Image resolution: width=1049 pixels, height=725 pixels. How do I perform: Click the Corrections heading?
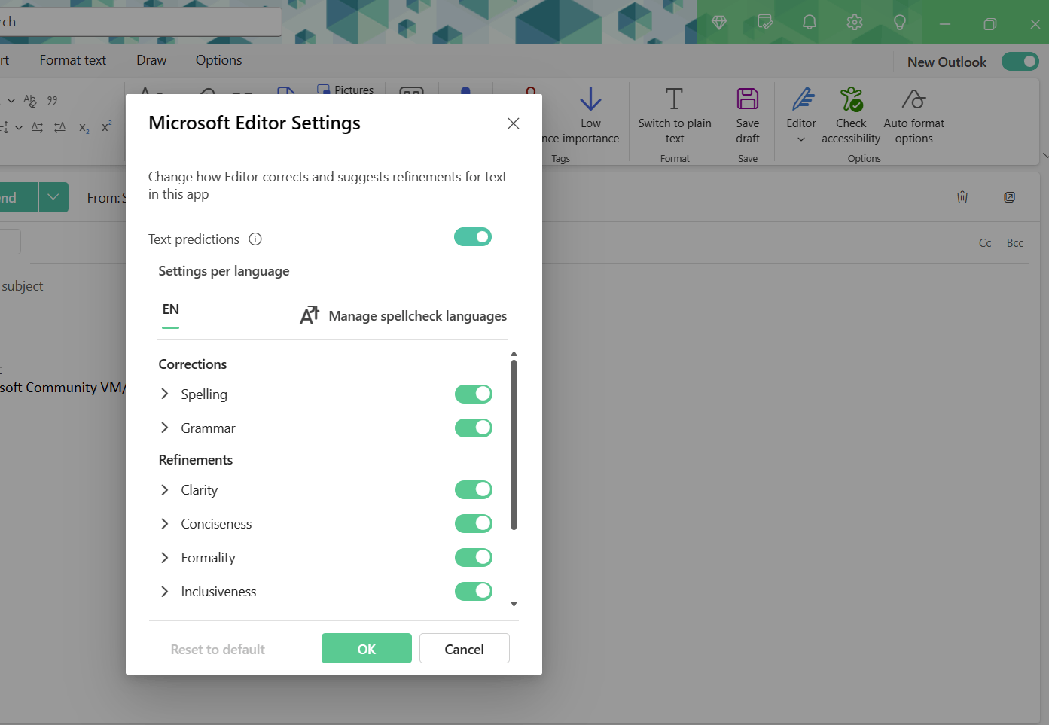coord(193,364)
